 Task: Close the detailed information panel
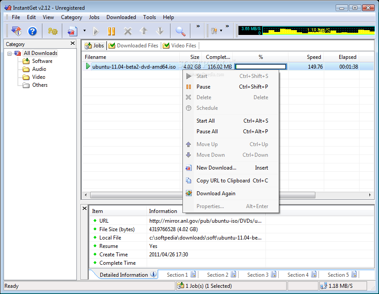84,208
